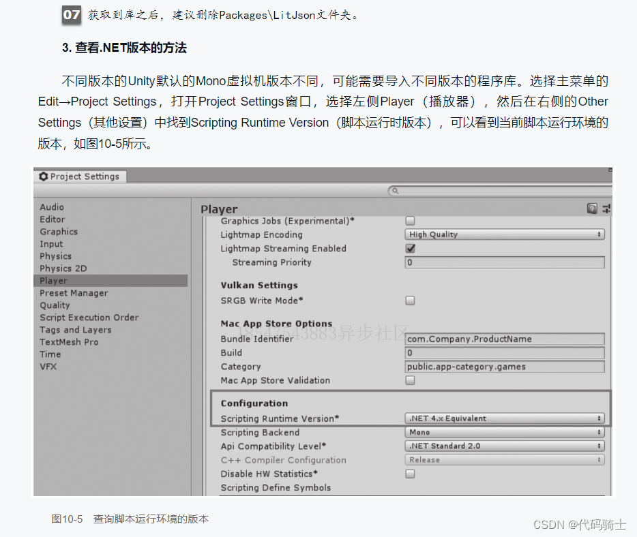The image size is (637, 537).
Task: Click the Build number field
Action: tap(505, 353)
